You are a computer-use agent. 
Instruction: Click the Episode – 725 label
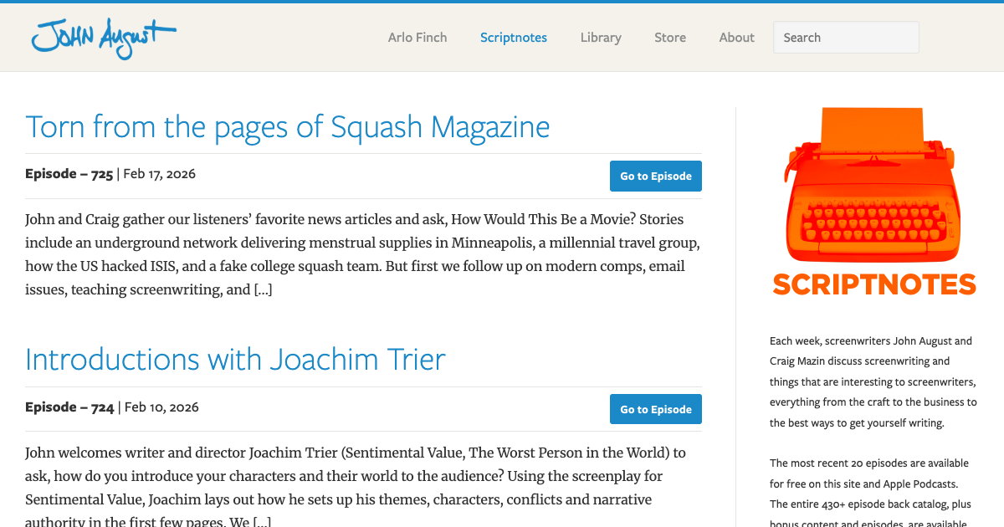pyautogui.click(x=69, y=174)
